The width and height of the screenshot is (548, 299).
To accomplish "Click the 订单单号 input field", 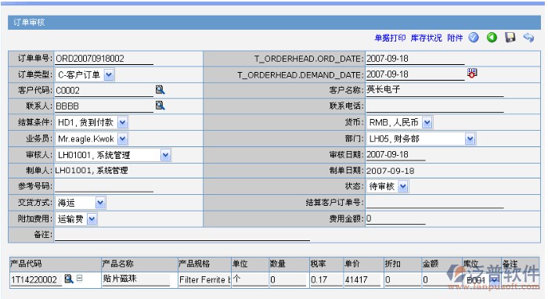I will (104, 59).
